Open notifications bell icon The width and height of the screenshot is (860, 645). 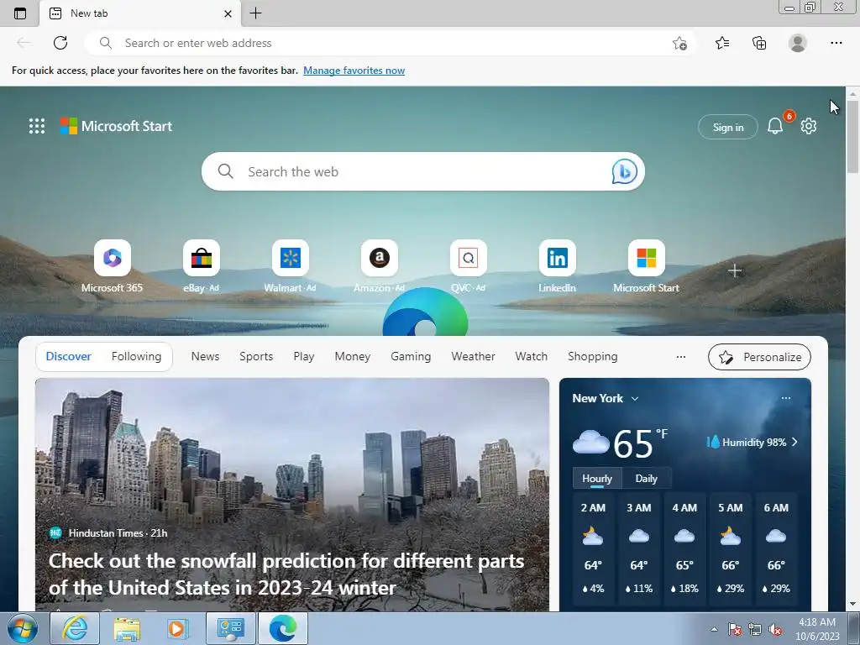click(775, 127)
